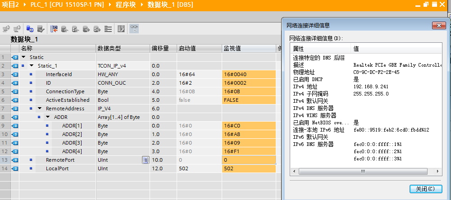The image size is (451, 200).
Task: Collapse the RemoteAddress node
Action: [39, 109]
